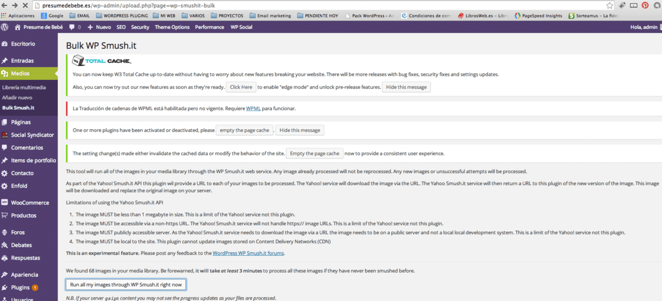Open the Pack WordPress bookmark
This screenshot has width=662, height=301.
370,16
